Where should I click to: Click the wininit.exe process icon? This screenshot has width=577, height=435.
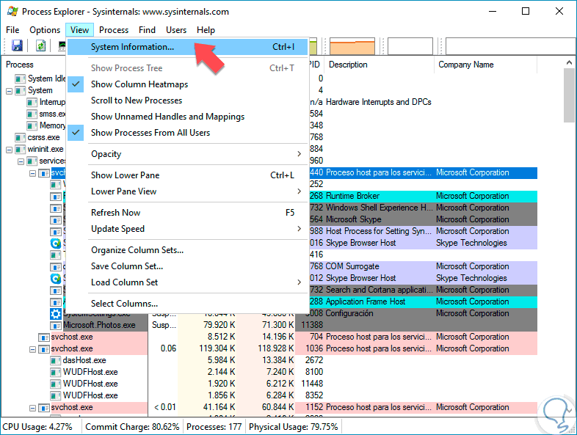21,150
